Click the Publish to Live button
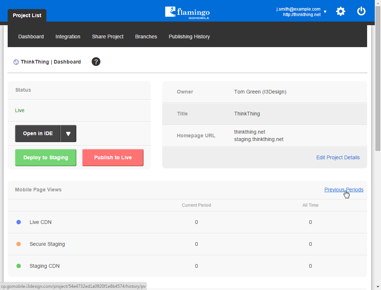381x290 pixels. [113, 158]
